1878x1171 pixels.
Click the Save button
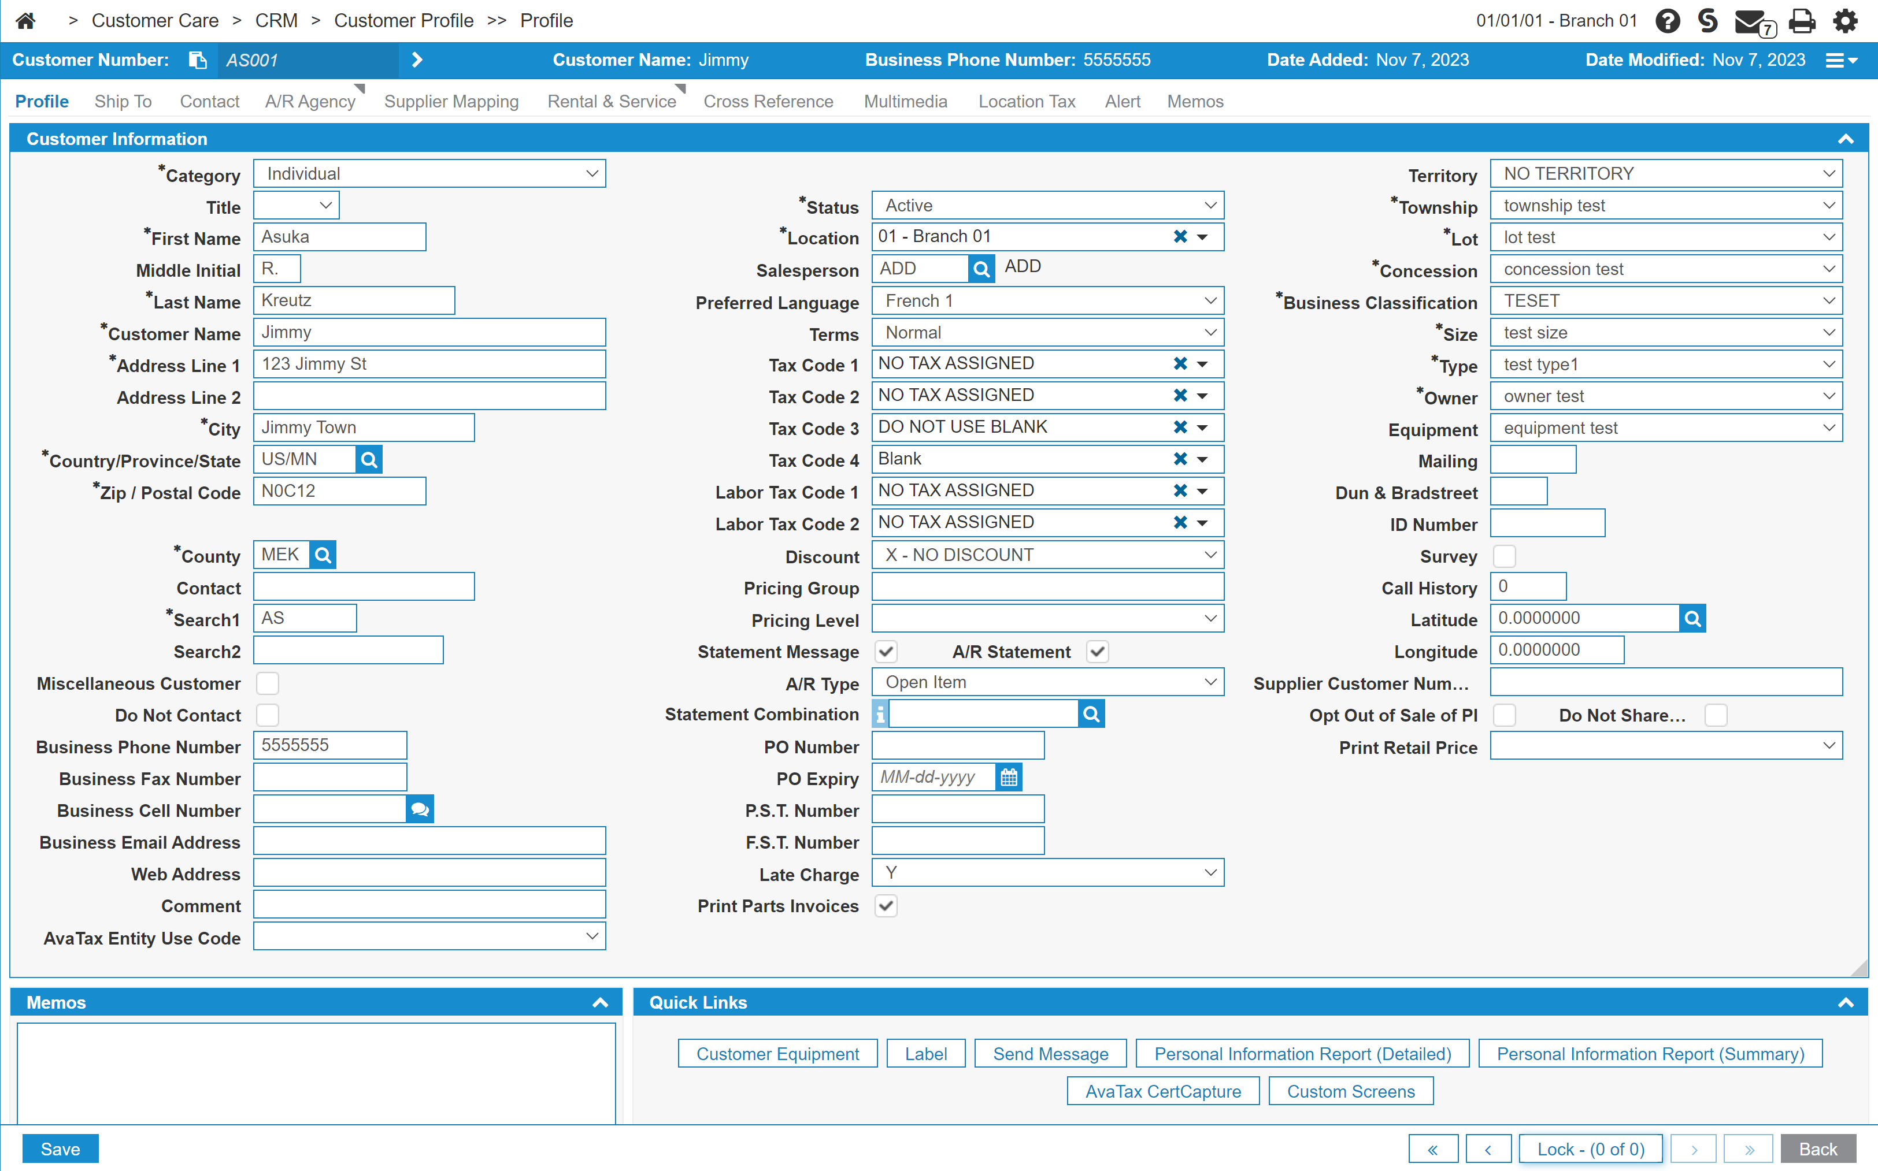[x=61, y=1148]
